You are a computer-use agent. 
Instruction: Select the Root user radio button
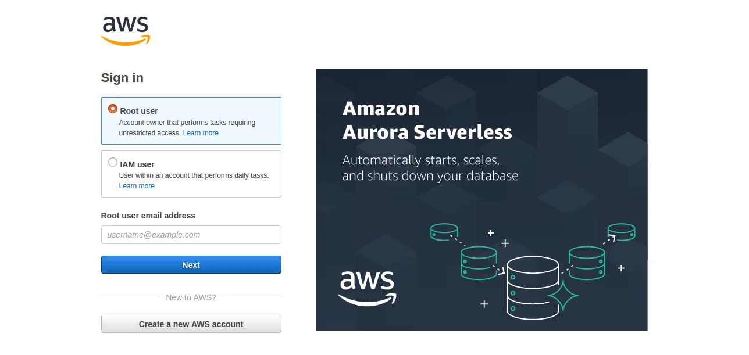[x=113, y=109]
